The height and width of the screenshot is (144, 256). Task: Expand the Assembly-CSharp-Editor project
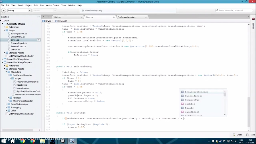click(x=2, y=59)
